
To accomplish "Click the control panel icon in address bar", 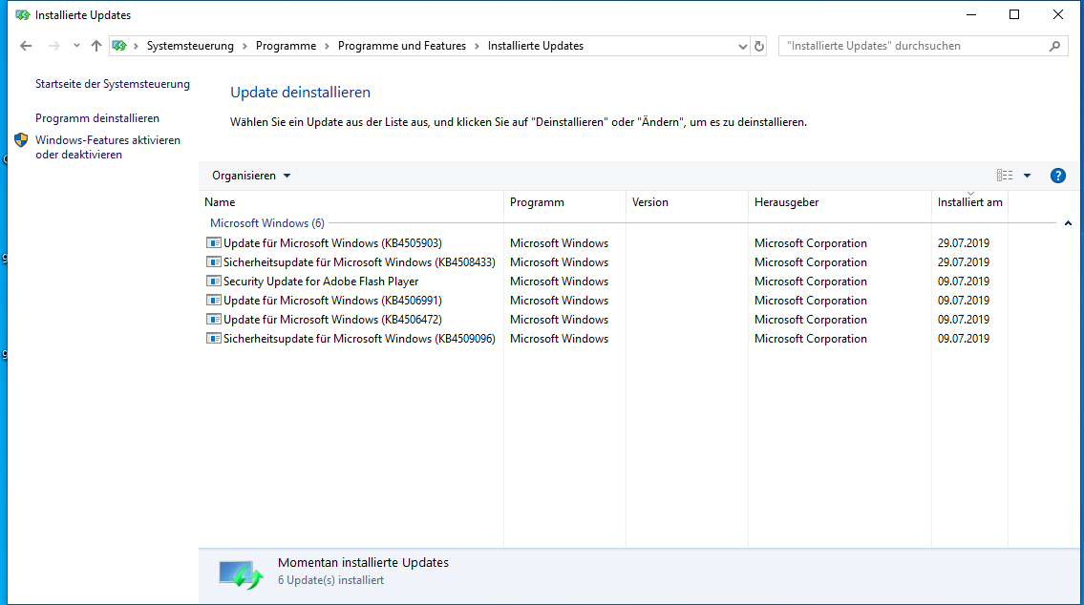I will [x=119, y=46].
